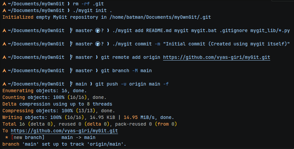The image size is (294, 149).
Task: Select "branch 'main' set up to track" line
Action: (x=64, y=144)
